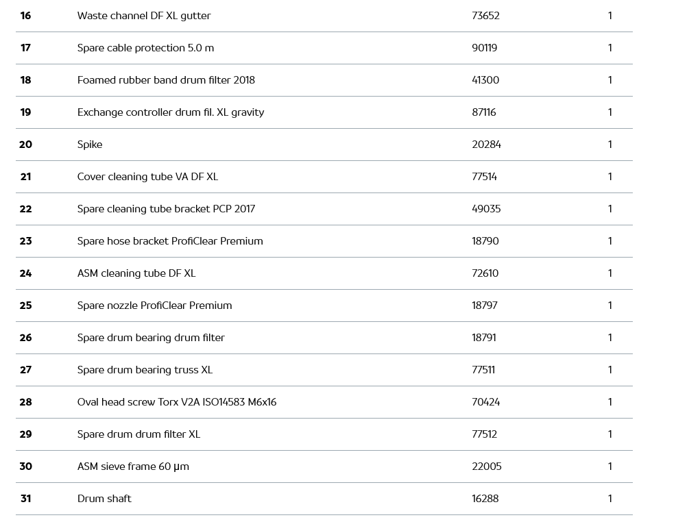
Task: Click article number 18791
Action: [484, 338]
